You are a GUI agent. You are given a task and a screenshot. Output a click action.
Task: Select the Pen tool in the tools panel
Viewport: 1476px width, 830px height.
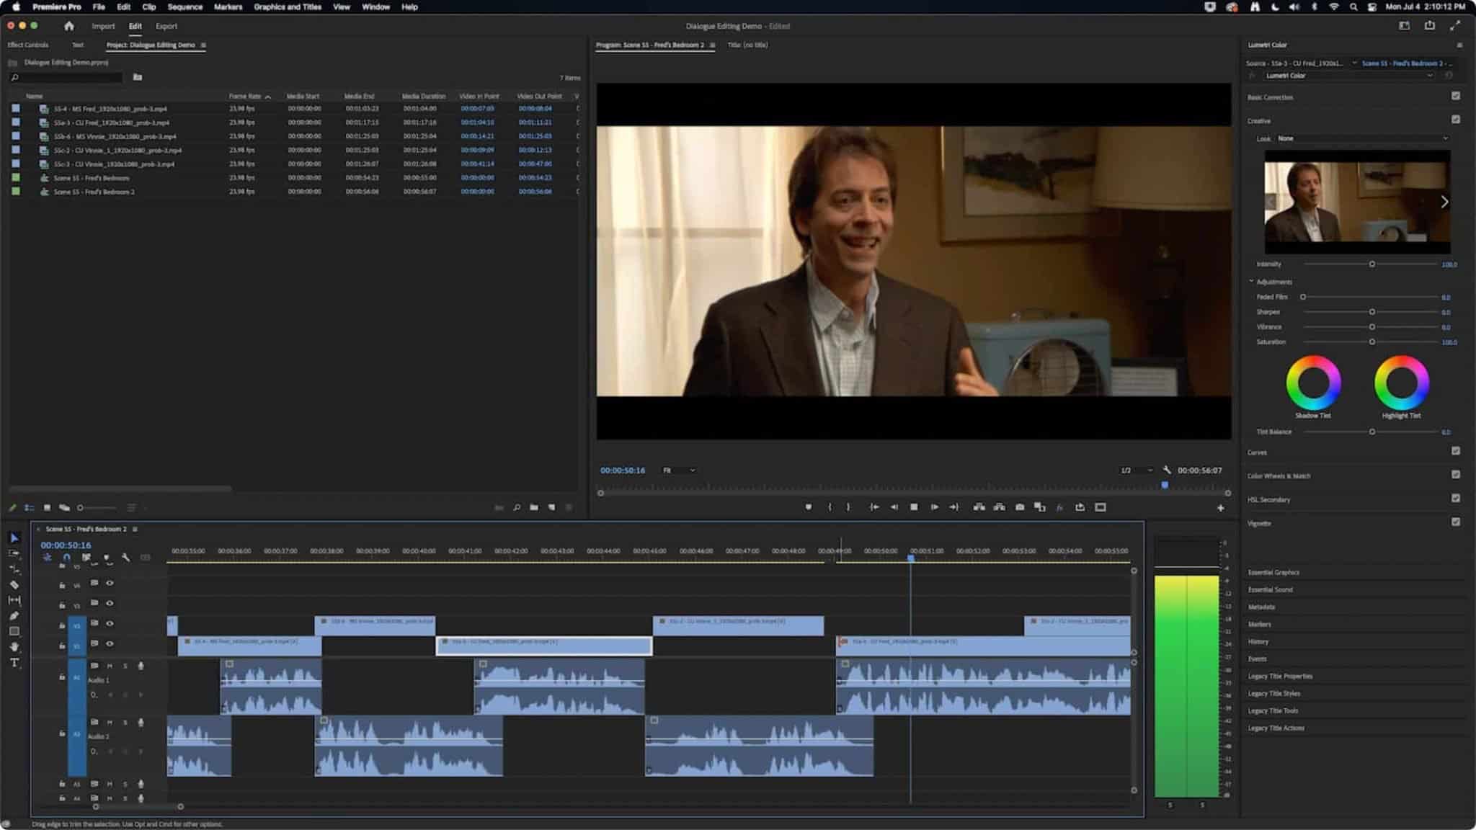(x=14, y=616)
